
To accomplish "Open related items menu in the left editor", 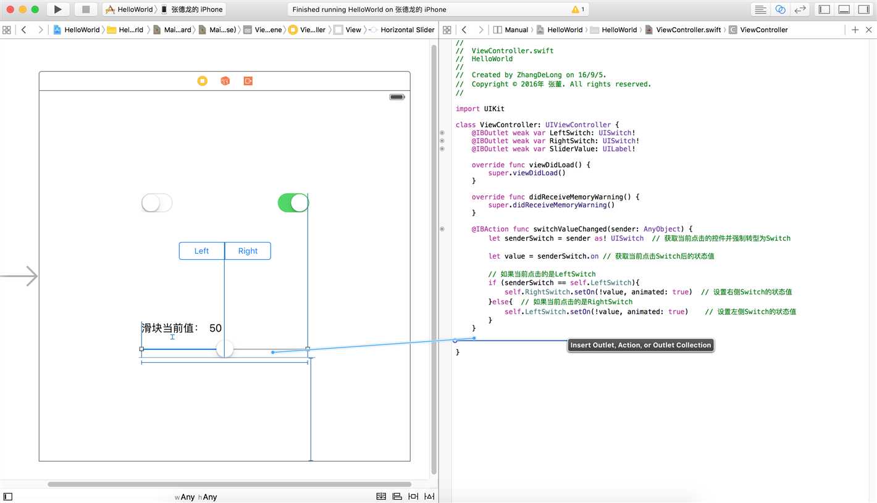I will (x=7, y=30).
